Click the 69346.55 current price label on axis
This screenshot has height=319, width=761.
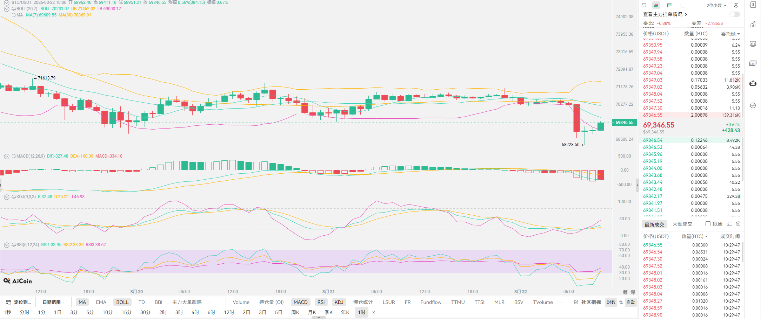(624, 123)
